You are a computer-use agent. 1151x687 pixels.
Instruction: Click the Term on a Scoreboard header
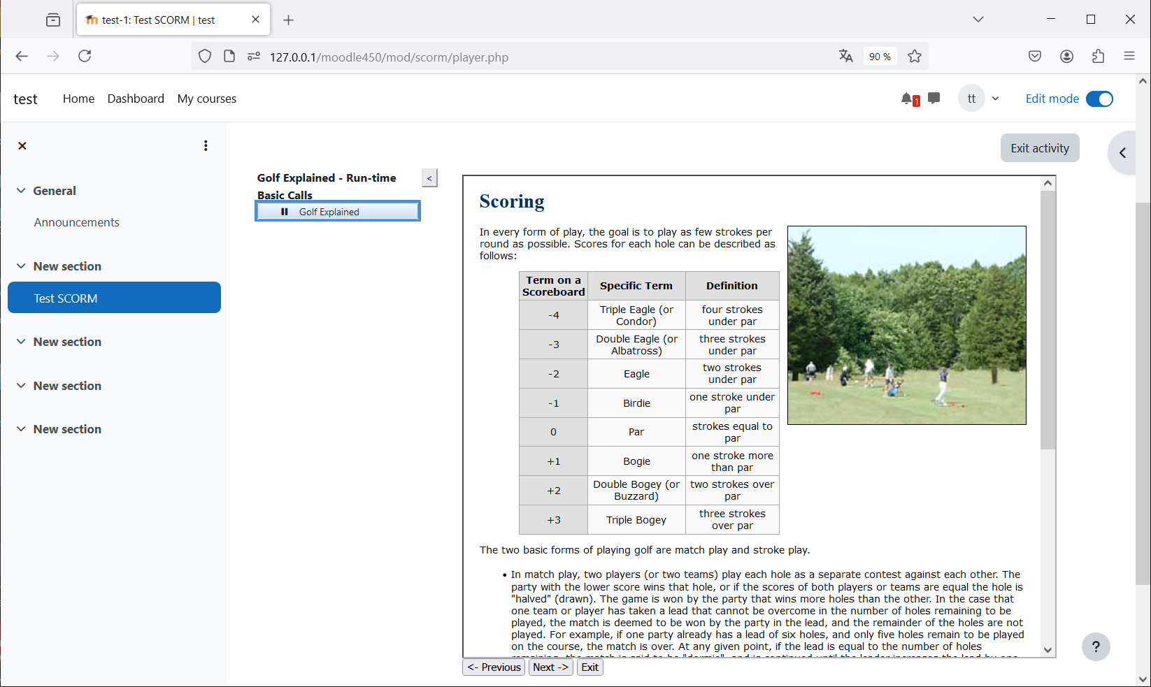pyautogui.click(x=554, y=286)
